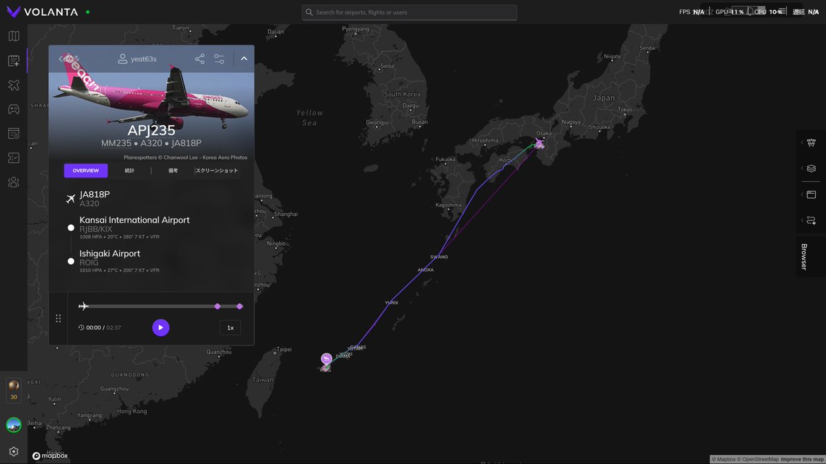Click the FPS readout

[x=692, y=12]
